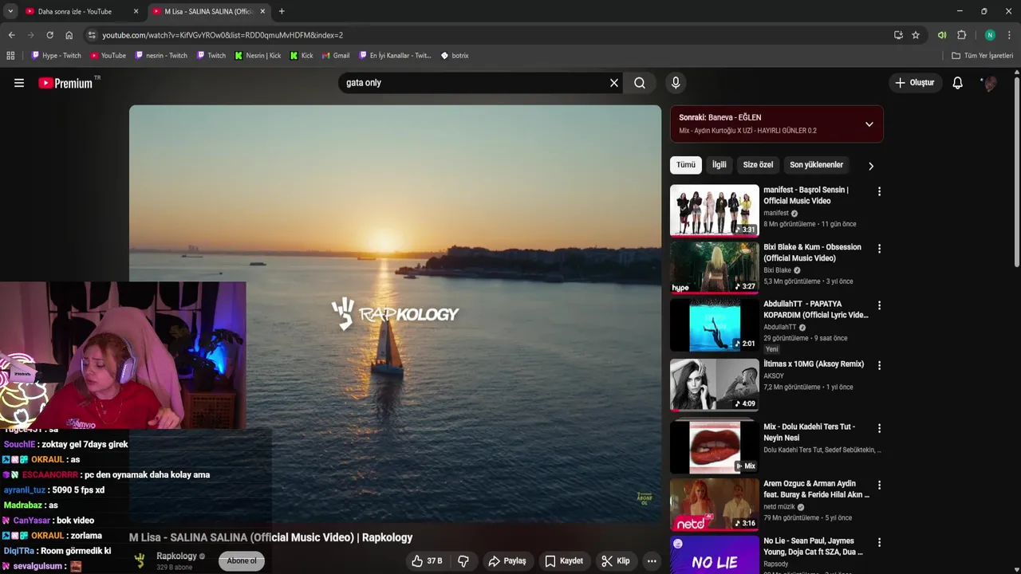Open İltimas x 10MG (Aksoy Remix) title
This screenshot has height=574, width=1021.
(814, 364)
